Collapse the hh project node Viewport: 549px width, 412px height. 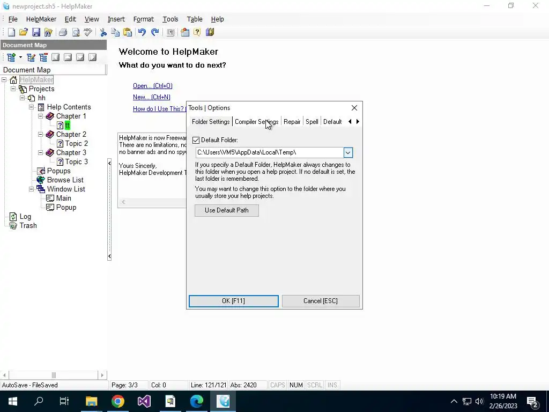pos(23,98)
